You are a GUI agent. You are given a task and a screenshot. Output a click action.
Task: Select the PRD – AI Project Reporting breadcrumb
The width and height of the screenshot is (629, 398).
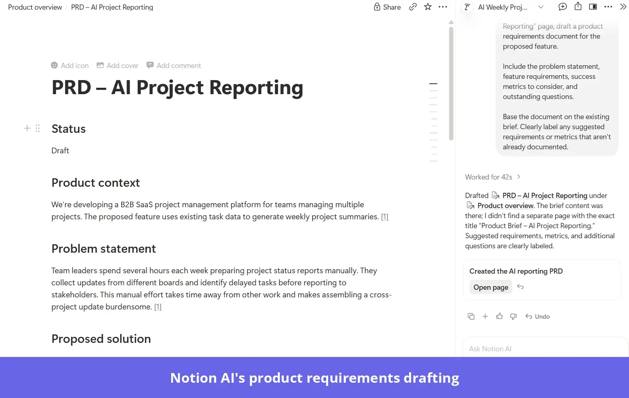pyautogui.click(x=112, y=7)
